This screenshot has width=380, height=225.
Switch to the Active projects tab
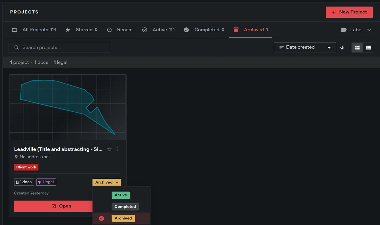click(158, 30)
